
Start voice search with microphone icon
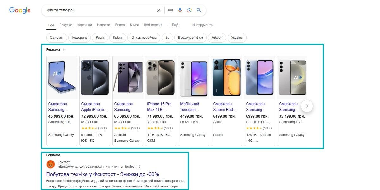click(x=180, y=10)
